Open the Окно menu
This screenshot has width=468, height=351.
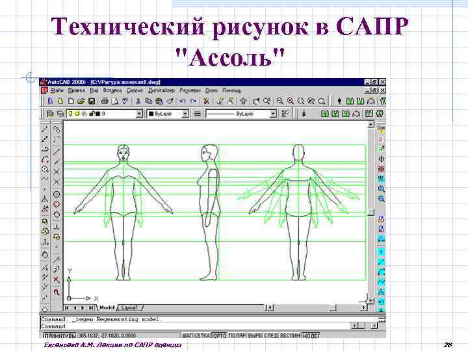(x=211, y=90)
